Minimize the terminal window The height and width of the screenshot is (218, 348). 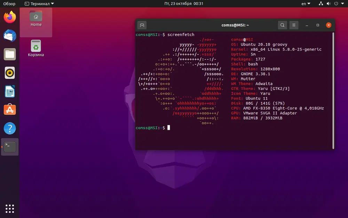tap(307, 25)
